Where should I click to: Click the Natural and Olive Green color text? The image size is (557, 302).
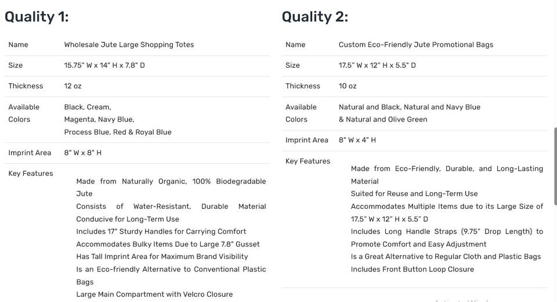tap(383, 120)
